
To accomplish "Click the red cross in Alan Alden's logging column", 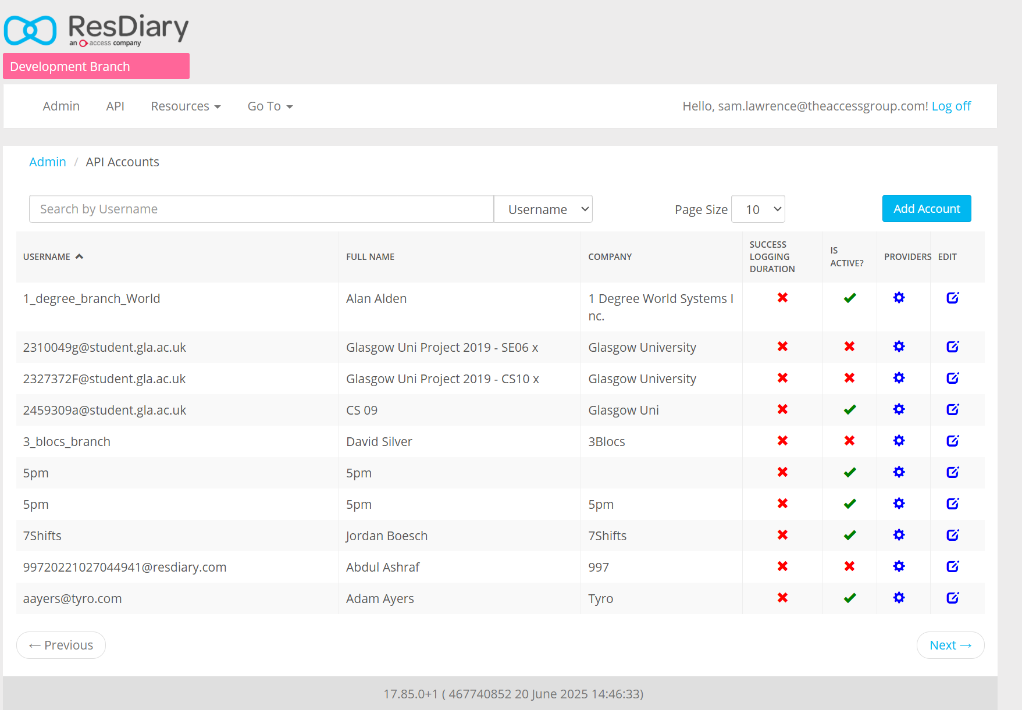I will tap(782, 298).
